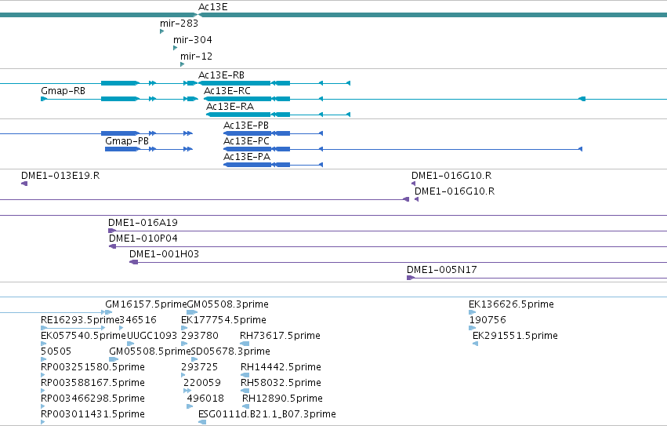Select the DME1-001H03 purple arrow glyph
Screen dimensions: 667x426
click(133, 262)
